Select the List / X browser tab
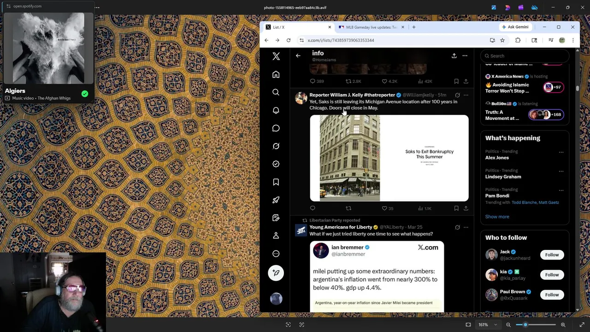 298,27
